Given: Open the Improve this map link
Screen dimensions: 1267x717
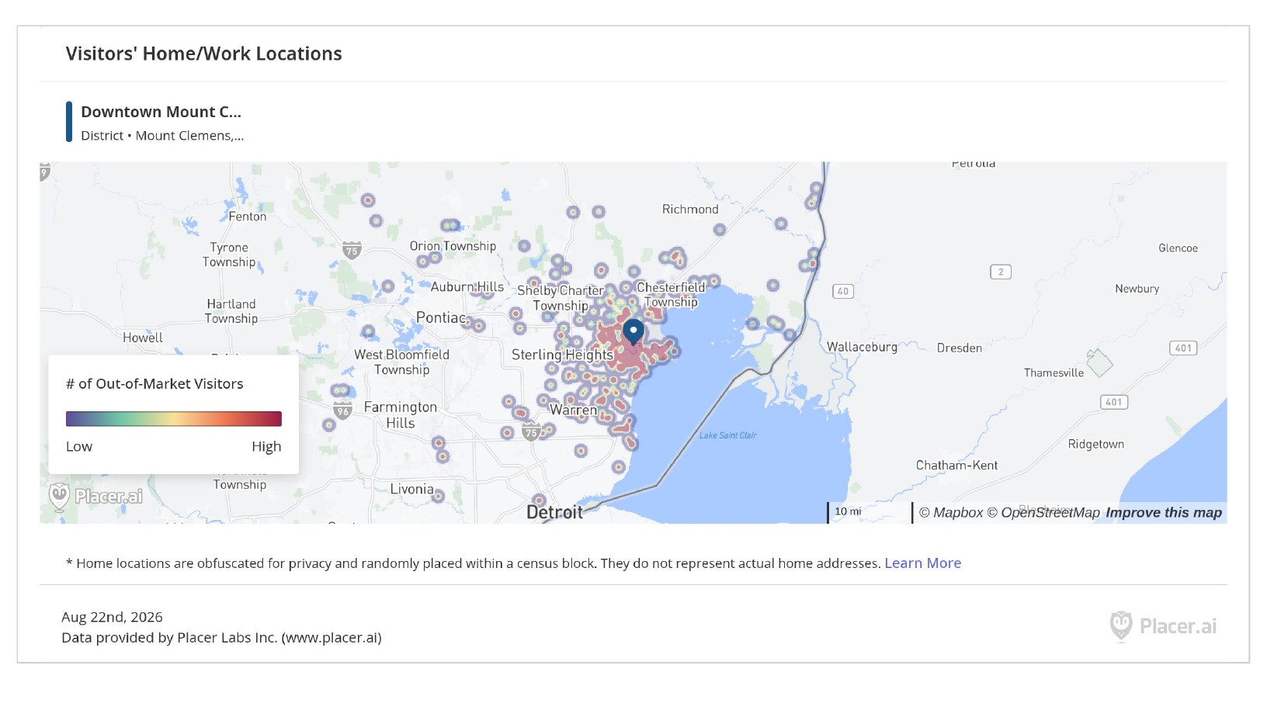Looking at the screenshot, I should [1164, 512].
